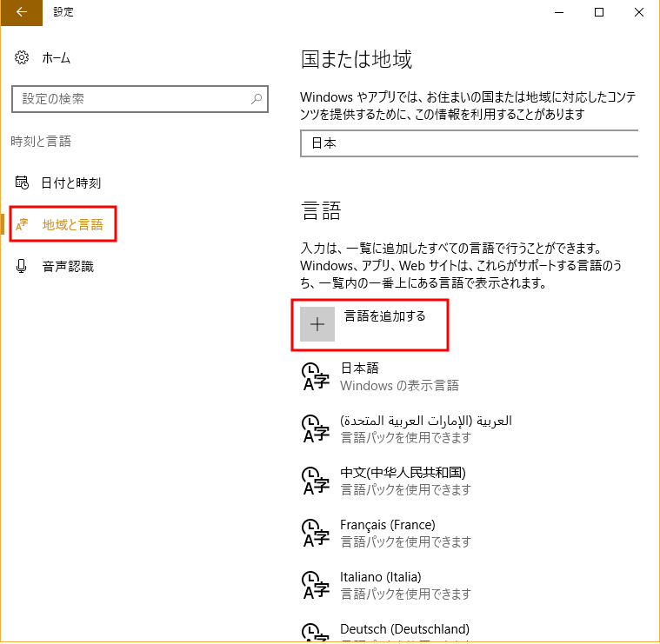Viewport: 660px width, 644px height.
Task: Open the 国または地域 dropdown showing 日本
Action: [470, 143]
